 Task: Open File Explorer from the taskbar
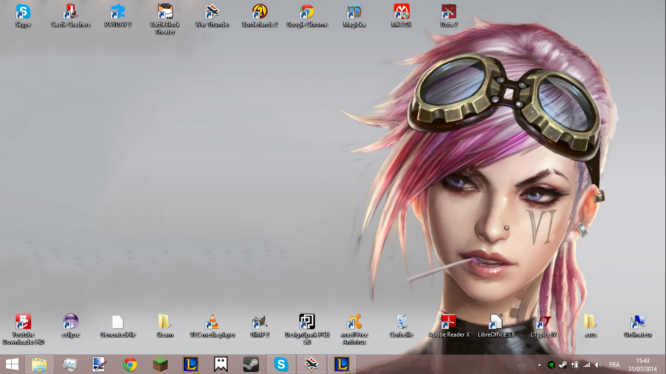click(39, 364)
